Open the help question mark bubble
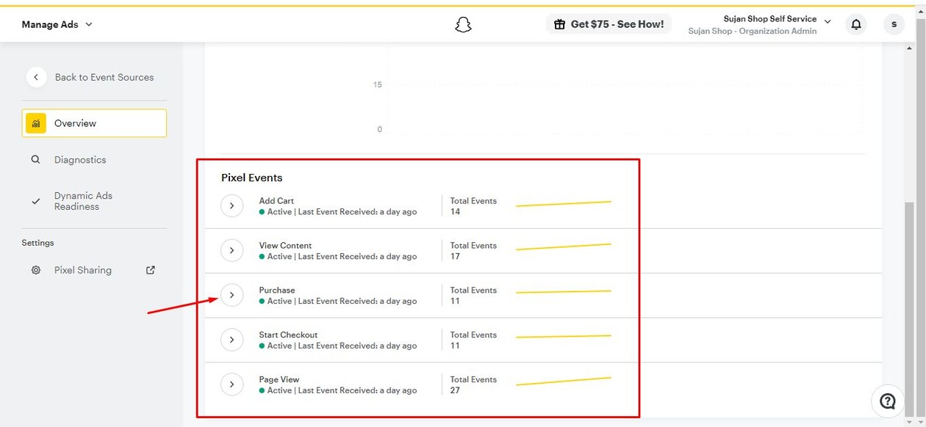This screenshot has width=926, height=427. 887,401
